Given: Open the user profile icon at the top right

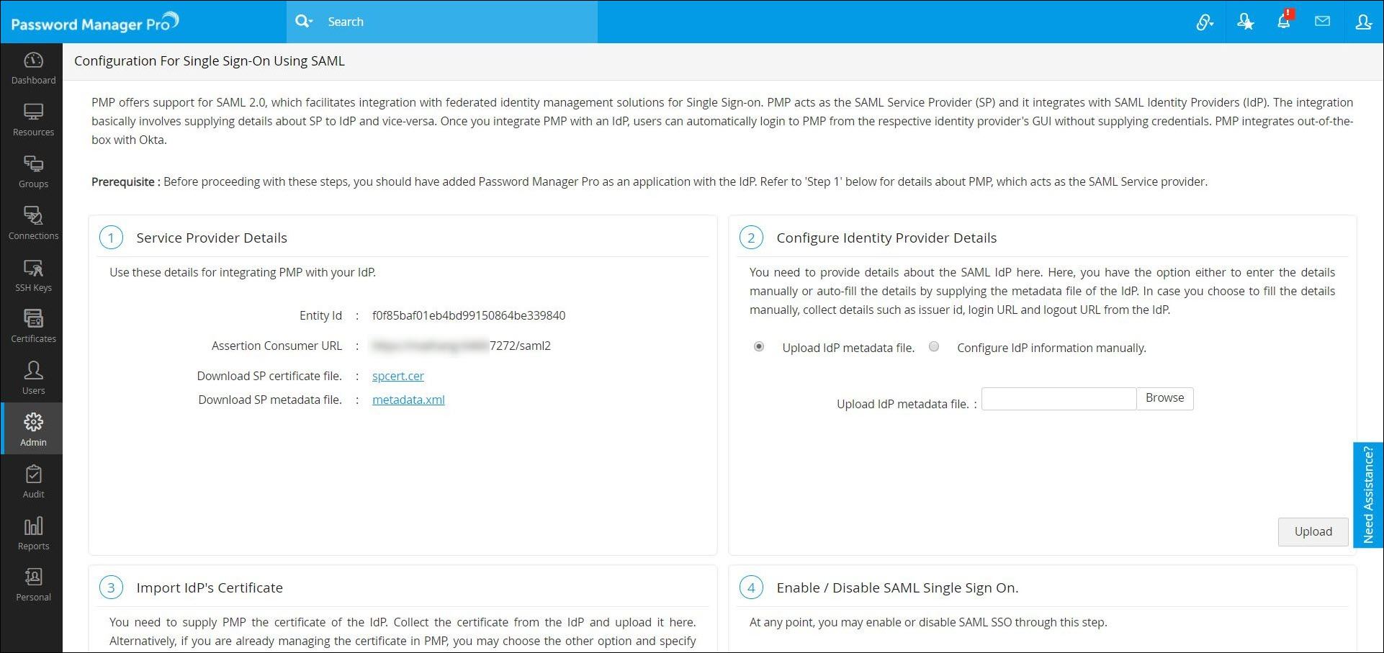Looking at the screenshot, I should 1363,22.
